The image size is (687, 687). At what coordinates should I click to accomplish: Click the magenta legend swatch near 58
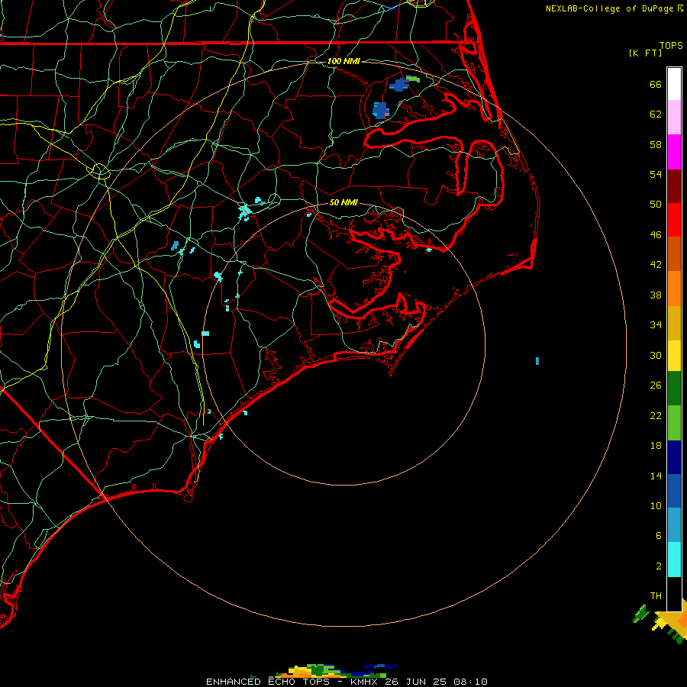[674, 152]
